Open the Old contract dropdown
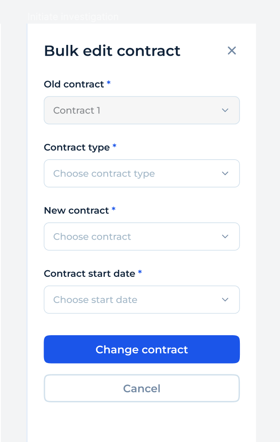The height and width of the screenshot is (442, 280). tap(142, 110)
